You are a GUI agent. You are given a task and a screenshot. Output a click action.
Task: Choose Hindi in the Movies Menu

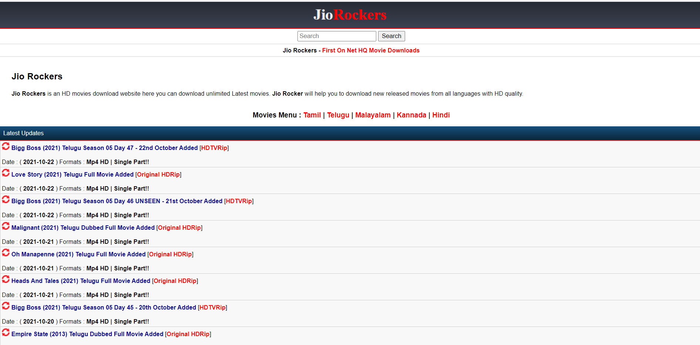point(441,115)
